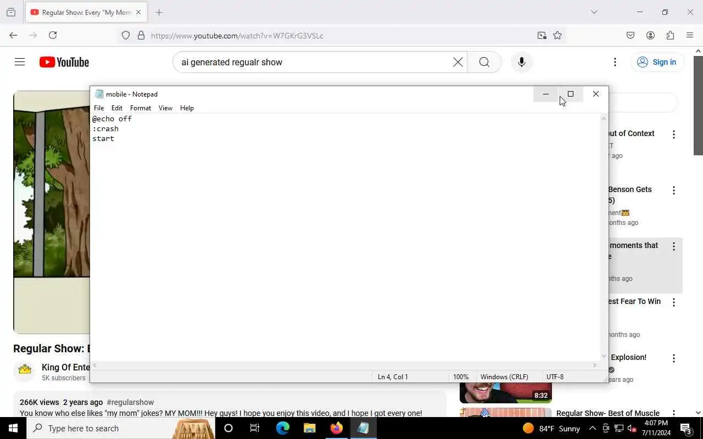
Task: Open a new Firefox tab
Action: 159,12
